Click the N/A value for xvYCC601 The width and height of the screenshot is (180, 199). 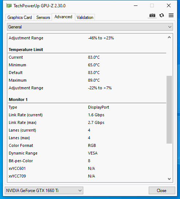(91, 168)
